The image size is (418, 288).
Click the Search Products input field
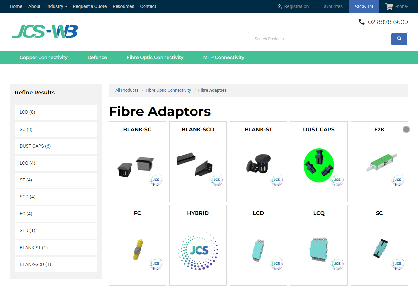(319, 39)
